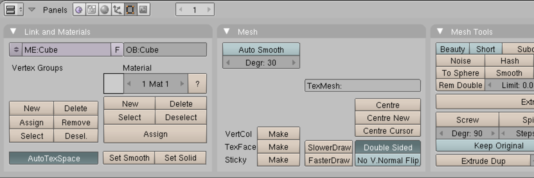This screenshot has width=534, height=178.
Task: Click the ME:Cube datablock browse arrows
Action: (x=16, y=50)
